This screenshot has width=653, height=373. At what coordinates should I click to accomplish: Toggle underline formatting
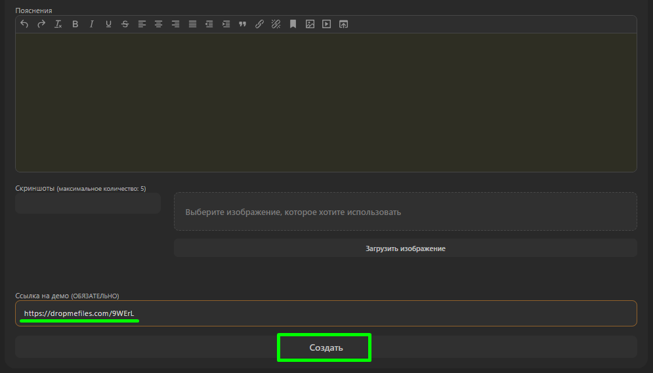tap(108, 24)
